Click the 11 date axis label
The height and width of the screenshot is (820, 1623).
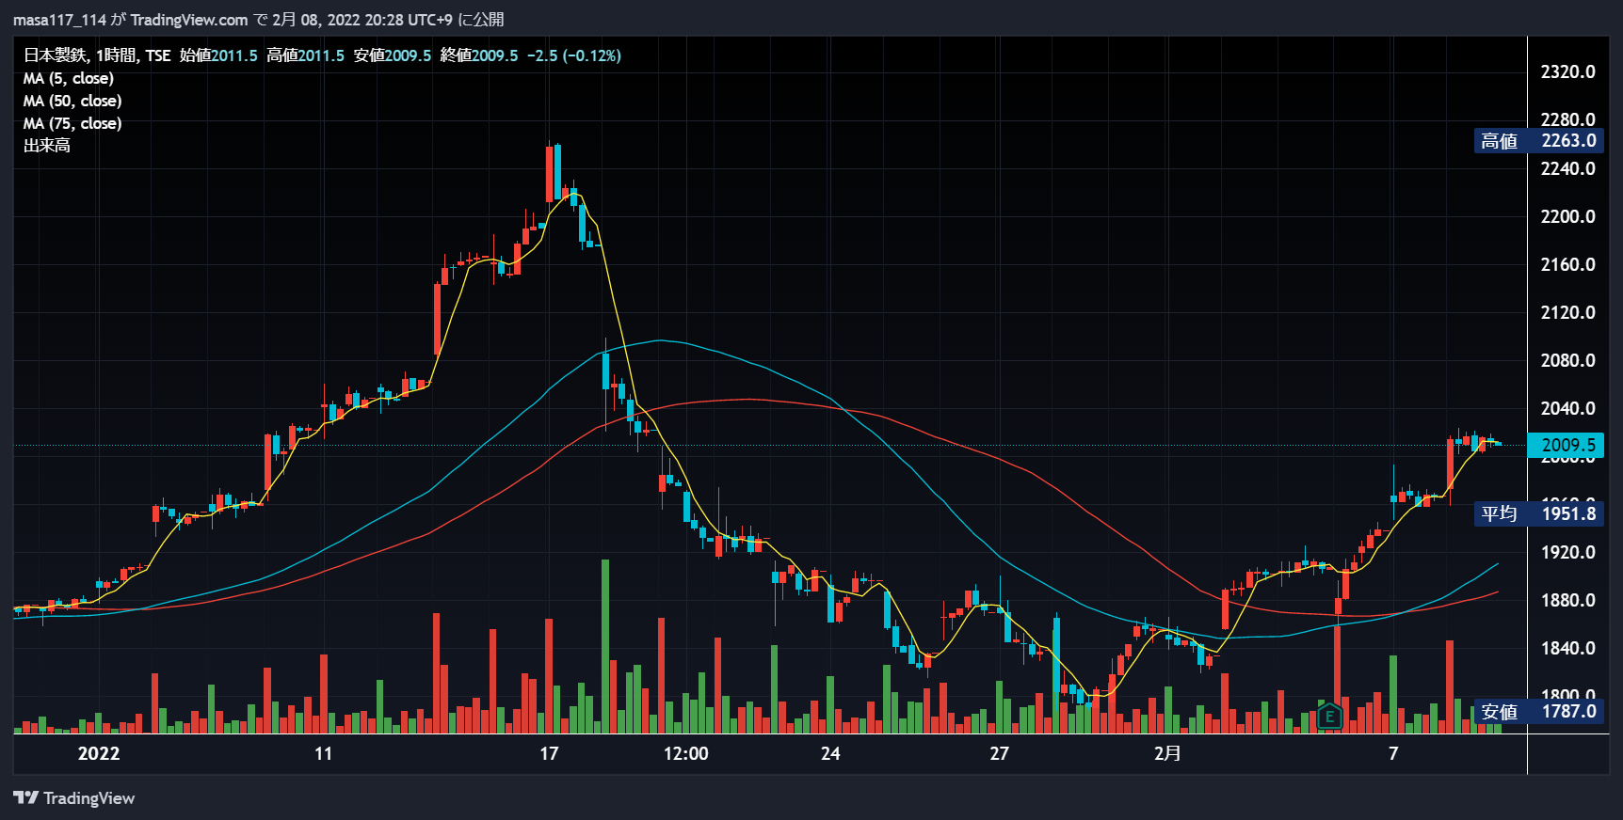pos(323,753)
